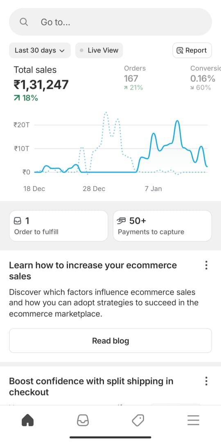Open the hamburger menu tab
Viewport: 221px width, 442px height.
click(193, 421)
